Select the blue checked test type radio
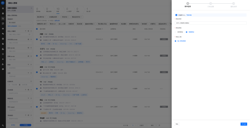This screenshot has height=128, width=250. (186, 32)
